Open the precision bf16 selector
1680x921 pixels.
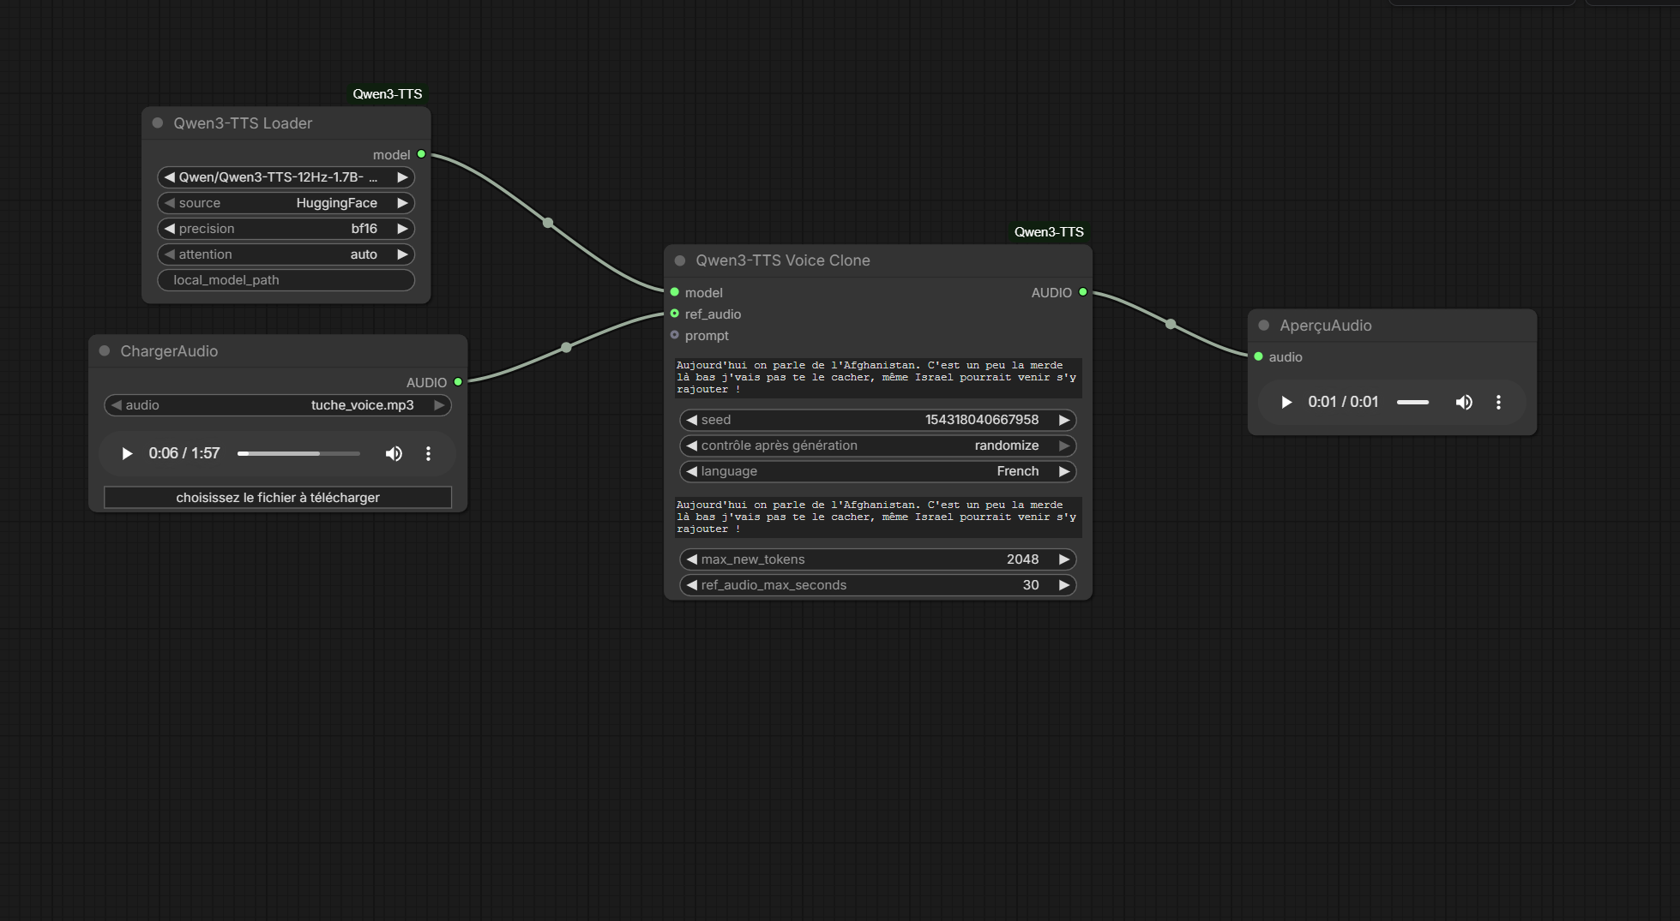coord(286,229)
